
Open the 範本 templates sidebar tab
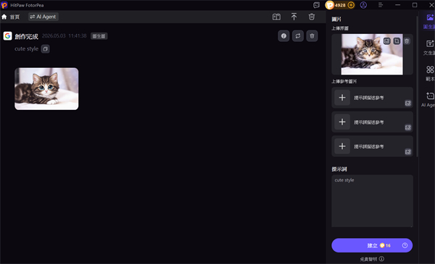[x=429, y=73]
